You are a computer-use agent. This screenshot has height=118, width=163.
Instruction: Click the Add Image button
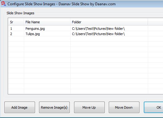(x=20, y=107)
